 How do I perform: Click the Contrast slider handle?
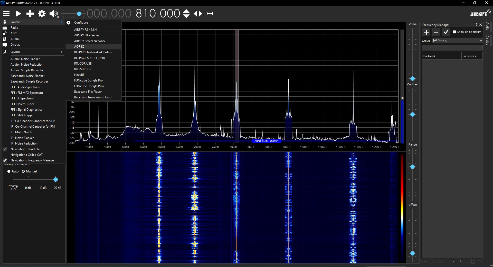[x=412, y=115]
